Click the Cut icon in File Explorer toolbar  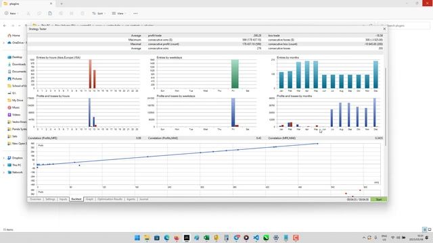click(28, 13)
